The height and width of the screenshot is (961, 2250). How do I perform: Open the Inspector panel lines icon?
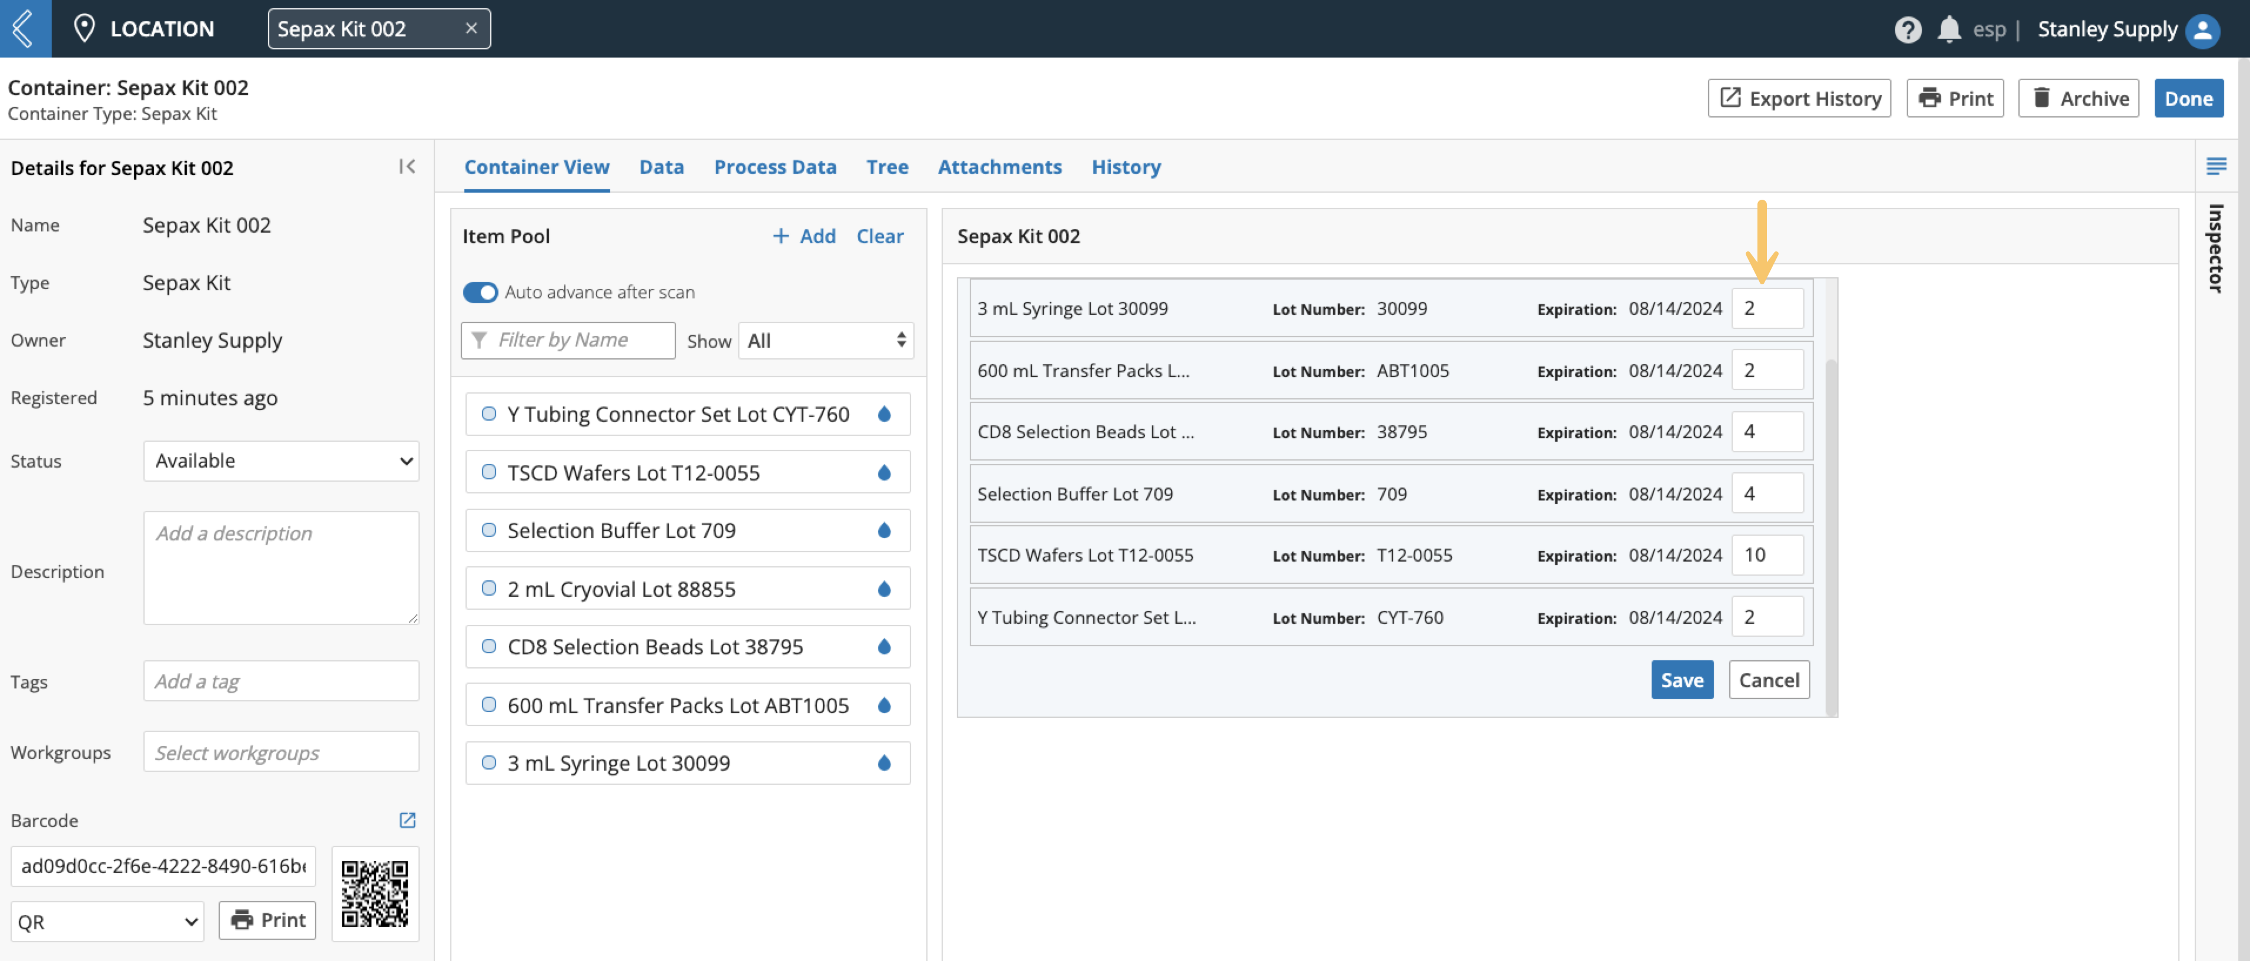2216,166
